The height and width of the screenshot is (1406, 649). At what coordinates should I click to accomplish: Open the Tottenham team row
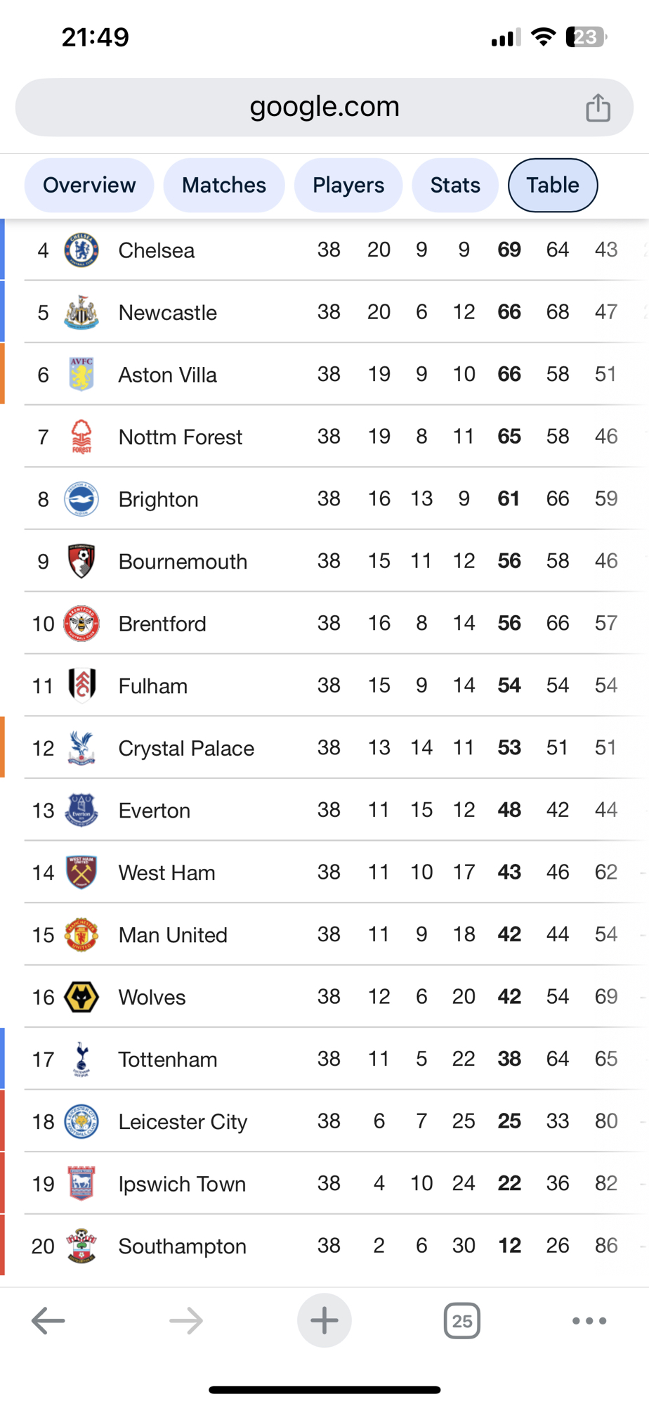[168, 1059]
